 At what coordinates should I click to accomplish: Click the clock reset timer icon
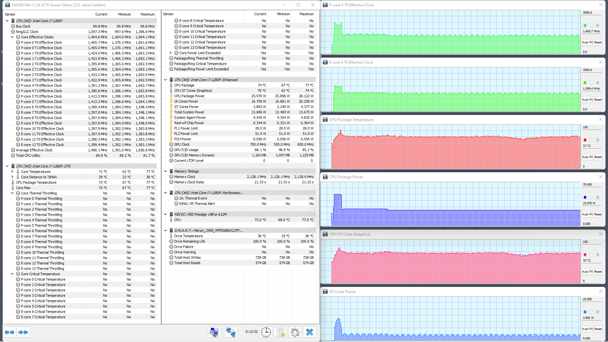[x=266, y=332]
